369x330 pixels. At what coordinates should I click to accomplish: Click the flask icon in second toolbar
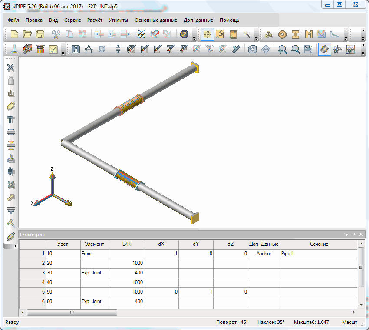coord(15,49)
